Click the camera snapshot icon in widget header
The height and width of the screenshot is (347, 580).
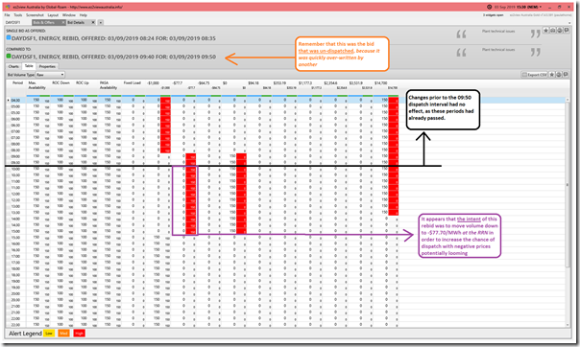(552, 31)
